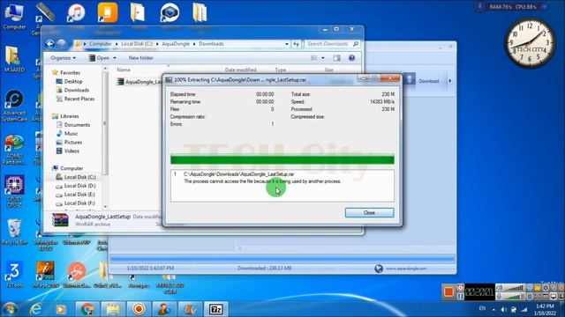
Task: Open Libraries in navigation pane
Action: point(69,116)
